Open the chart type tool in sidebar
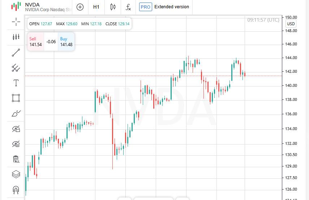This screenshot has width=309, height=200. pos(16,37)
